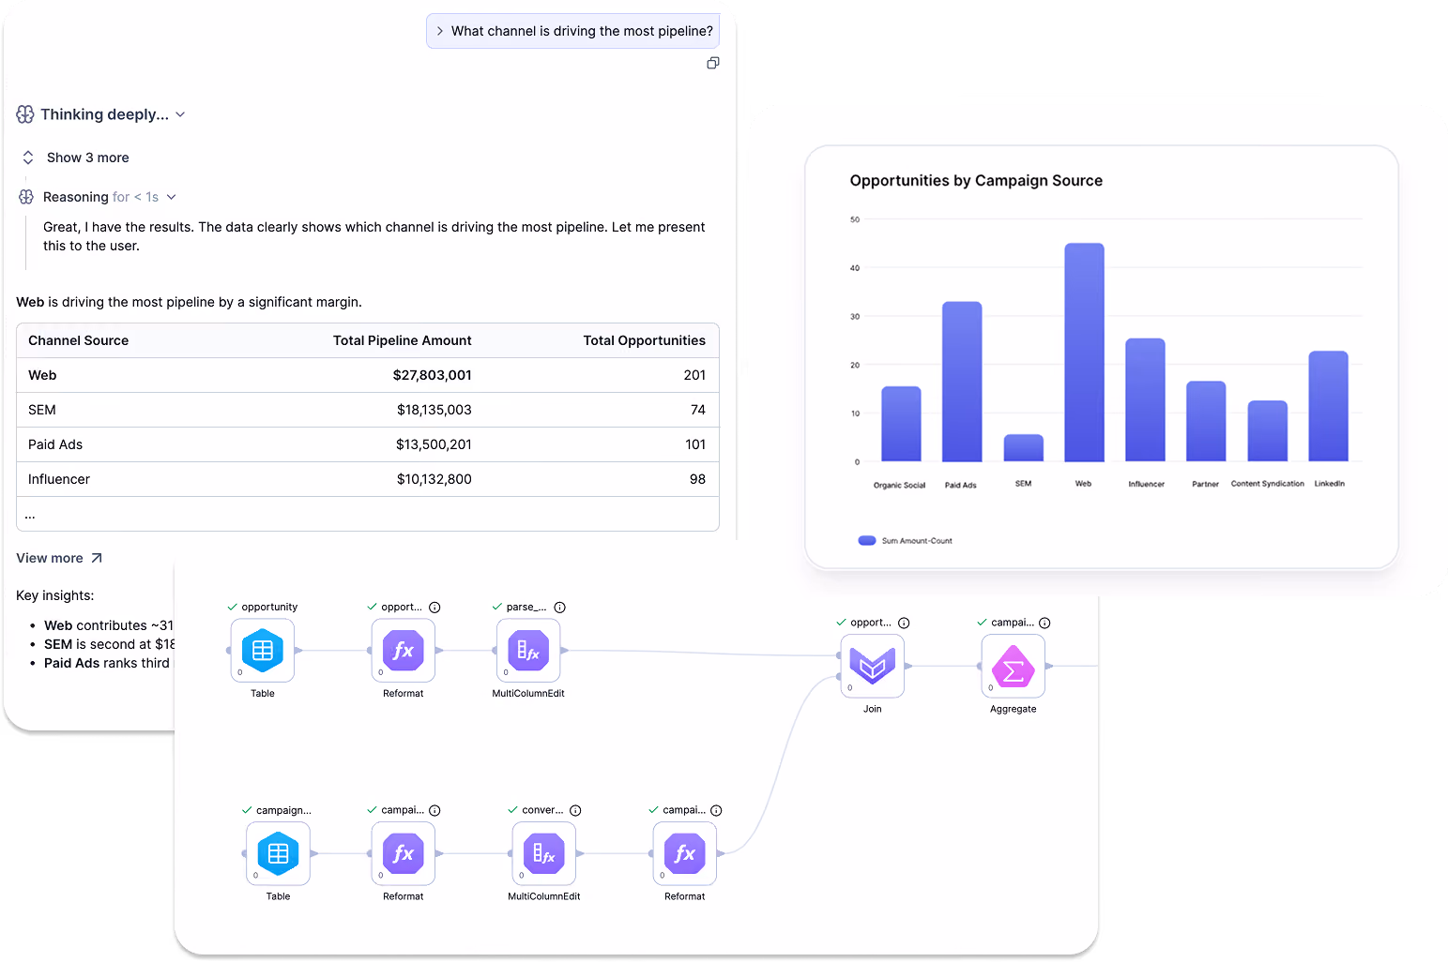Click the Influencer bar in the chart
This screenshot has width=1448, height=962.
[1145, 400]
